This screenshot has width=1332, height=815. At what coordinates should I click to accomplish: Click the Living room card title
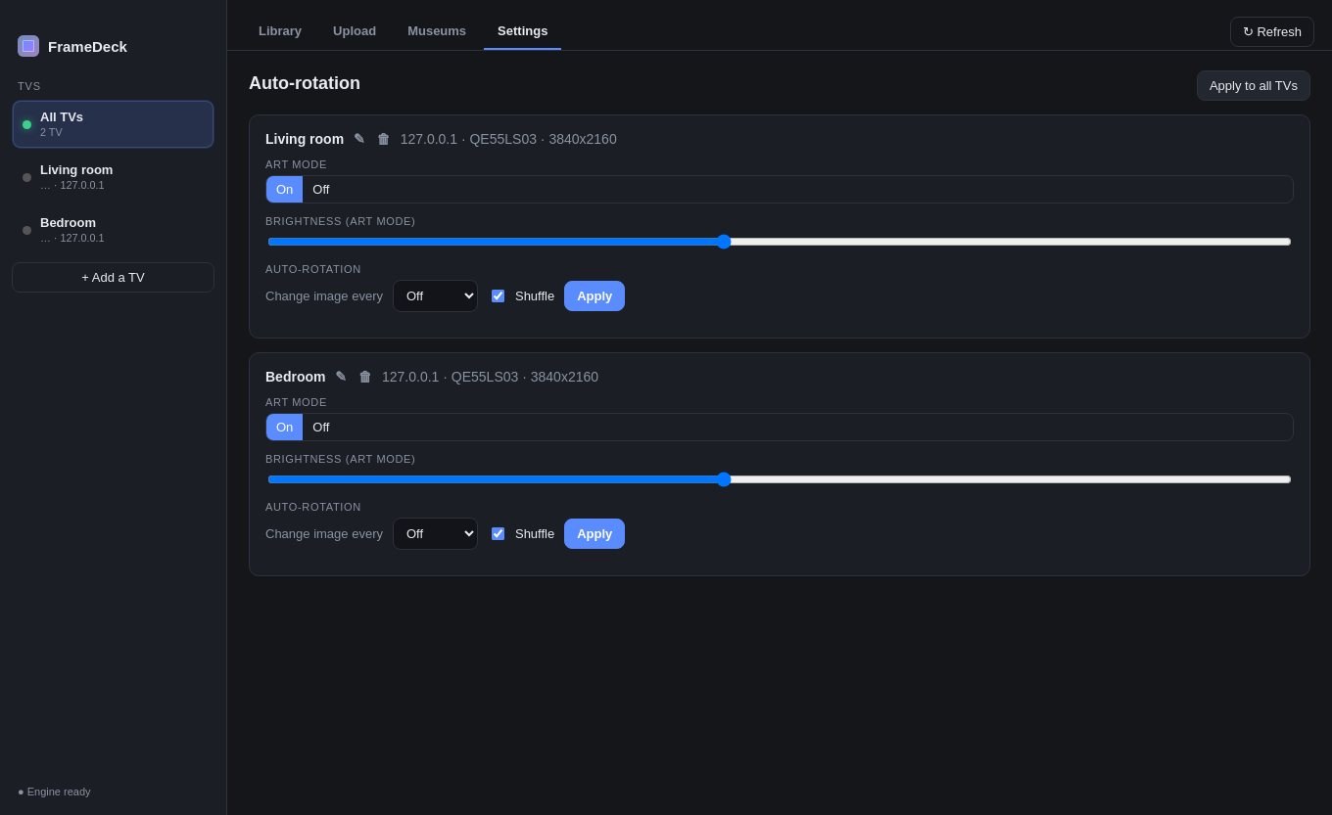[305, 139]
